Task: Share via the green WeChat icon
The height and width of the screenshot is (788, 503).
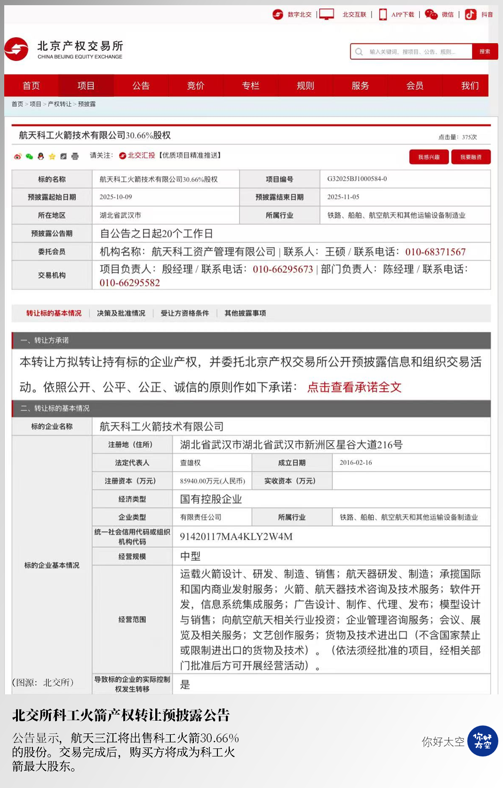Action: (29, 156)
